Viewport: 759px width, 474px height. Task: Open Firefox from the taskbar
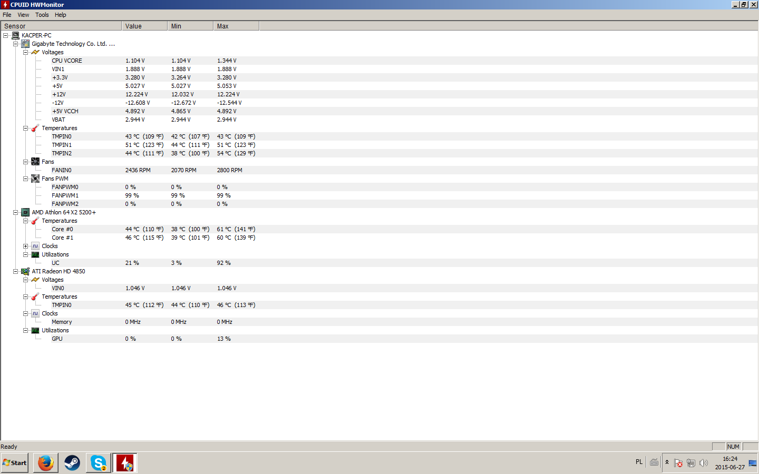coord(46,463)
